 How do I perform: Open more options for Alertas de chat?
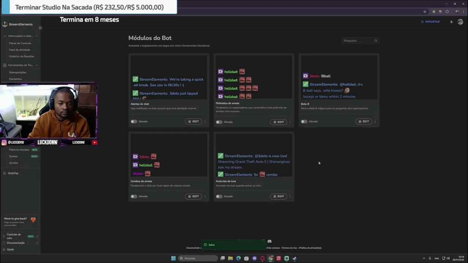point(205,122)
